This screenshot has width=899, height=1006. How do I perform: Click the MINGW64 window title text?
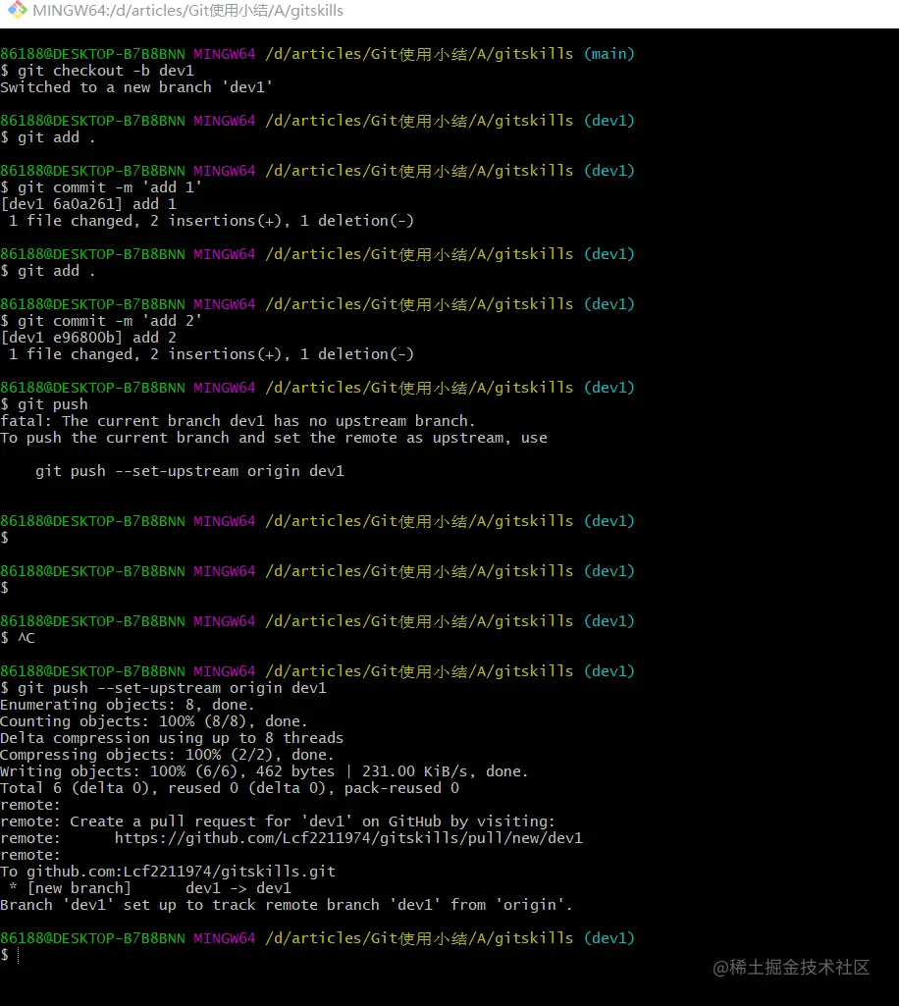pyautogui.click(x=188, y=11)
